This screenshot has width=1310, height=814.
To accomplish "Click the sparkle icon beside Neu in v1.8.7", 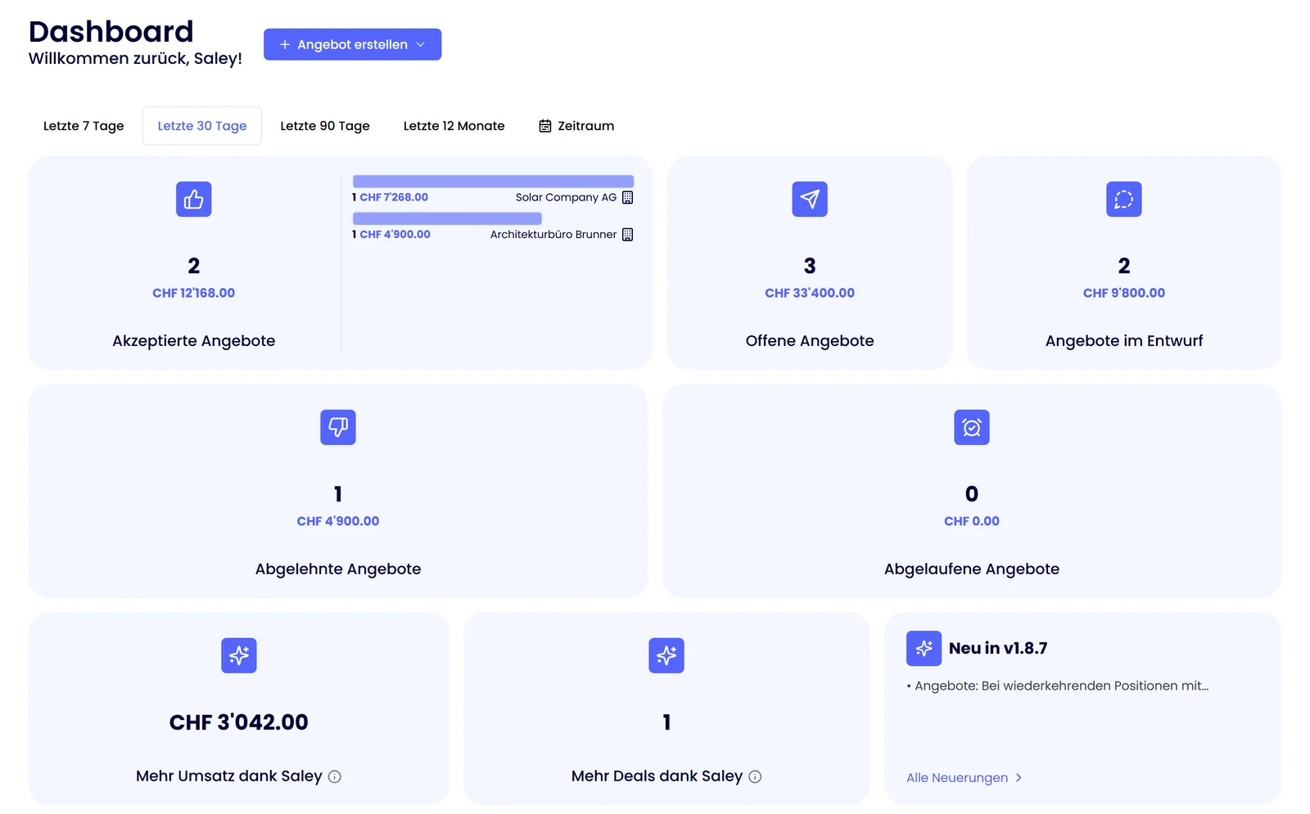I will [x=924, y=648].
